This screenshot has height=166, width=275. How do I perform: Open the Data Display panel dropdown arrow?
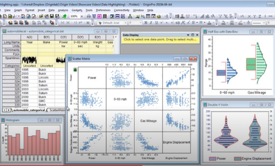[x=188, y=35]
